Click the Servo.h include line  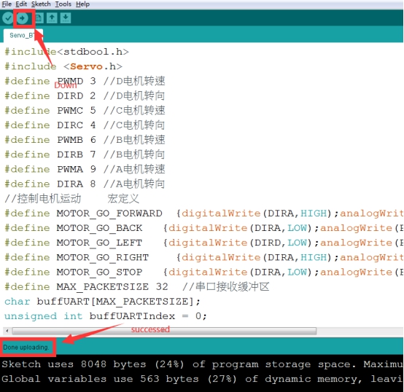coord(63,66)
